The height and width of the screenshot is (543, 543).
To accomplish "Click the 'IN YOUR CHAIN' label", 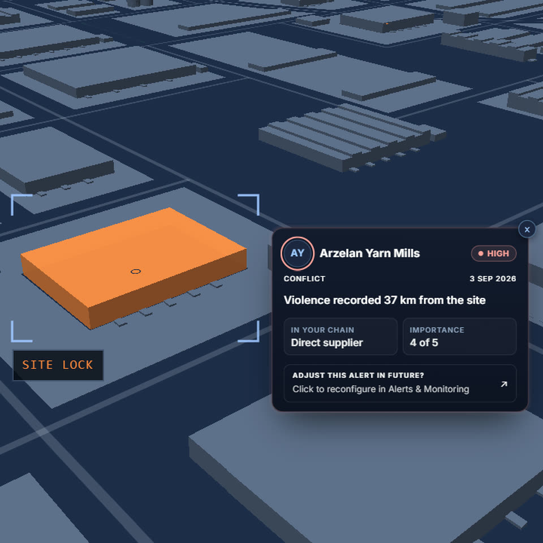I will tap(322, 330).
